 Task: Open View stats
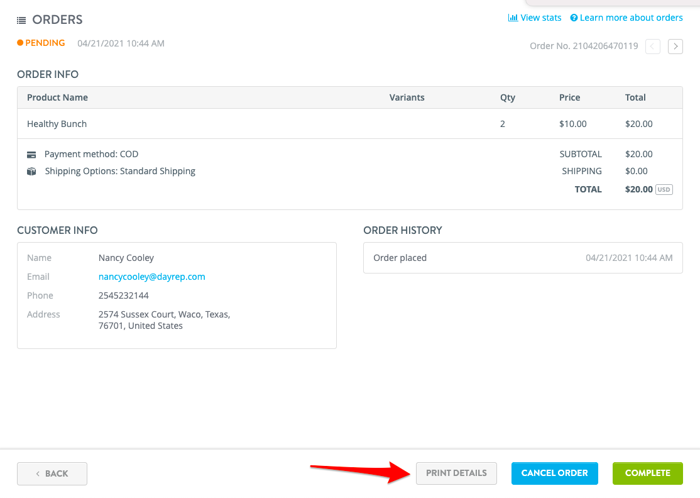(x=540, y=17)
